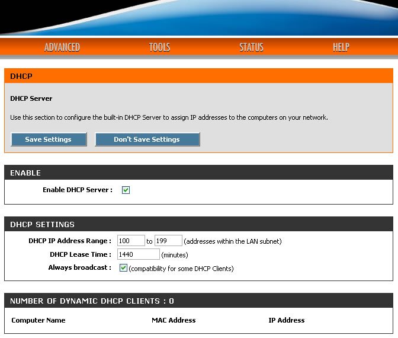Click the Always broadcast label
This screenshot has width=398, height=338.
(x=80, y=267)
